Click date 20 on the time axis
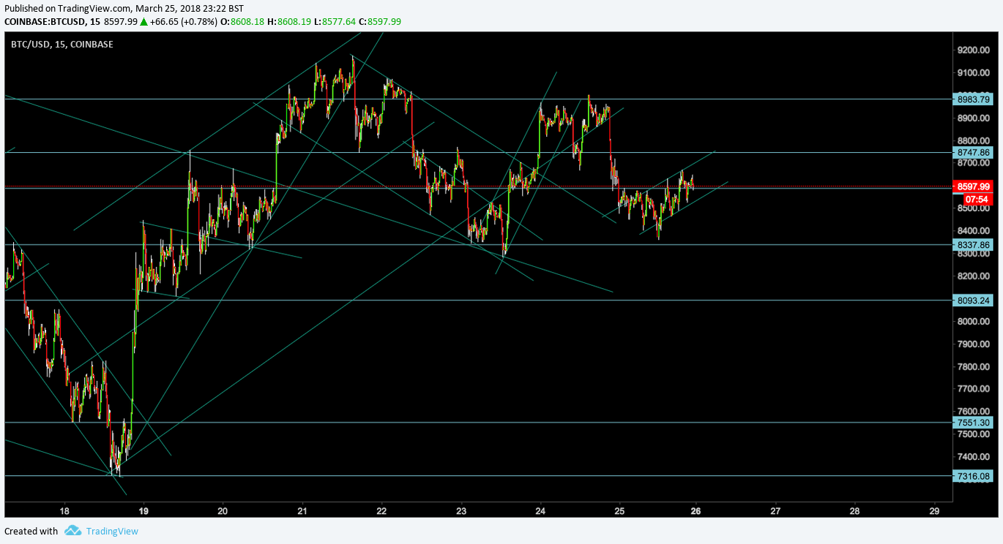The height and width of the screenshot is (544, 1003). 223,511
